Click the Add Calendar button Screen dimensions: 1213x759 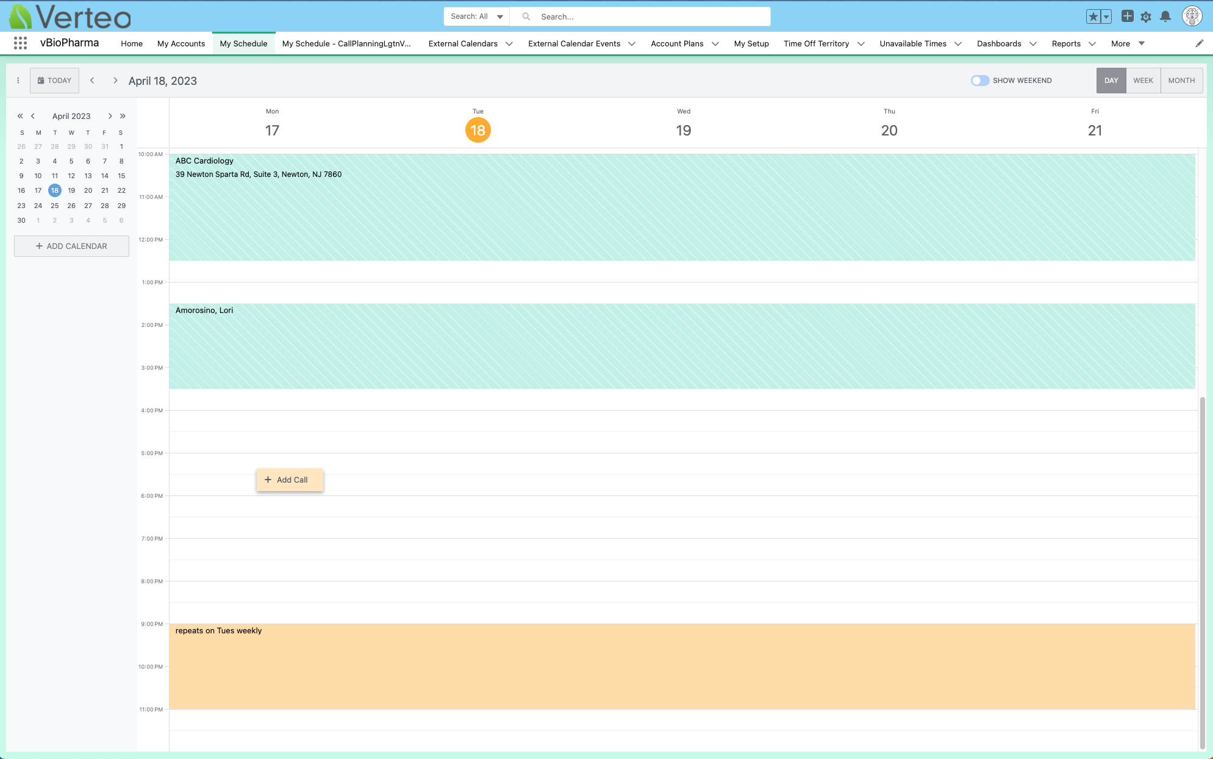coord(71,246)
